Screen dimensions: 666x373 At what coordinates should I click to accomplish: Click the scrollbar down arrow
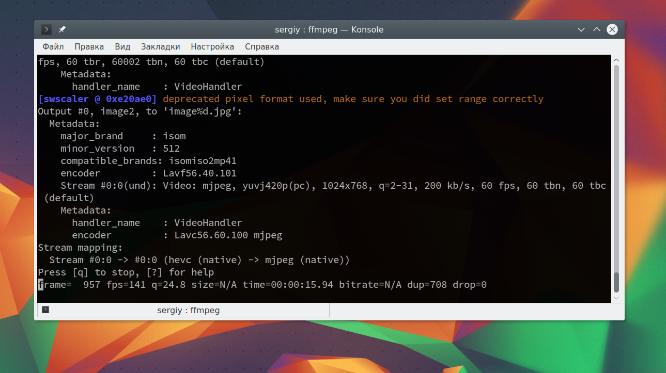click(x=616, y=298)
